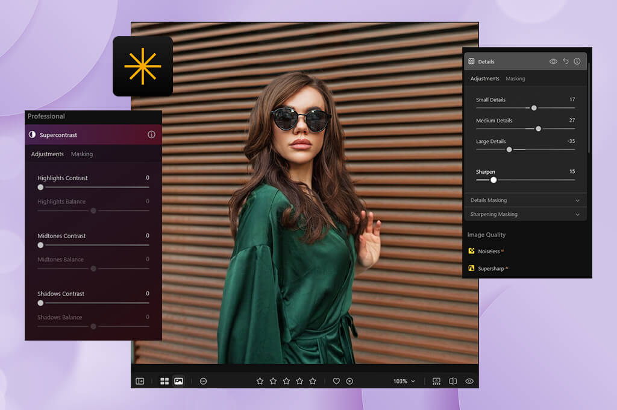Click the Sharpen value 15
This screenshot has height=410, width=617.
(x=572, y=171)
